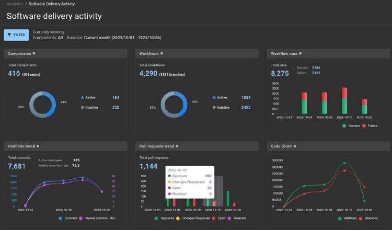Click the Filter button
This screenshot has height=230, width=392.
coord(16,34)
